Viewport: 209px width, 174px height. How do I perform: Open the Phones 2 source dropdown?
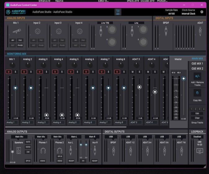(x=57, y=137)
